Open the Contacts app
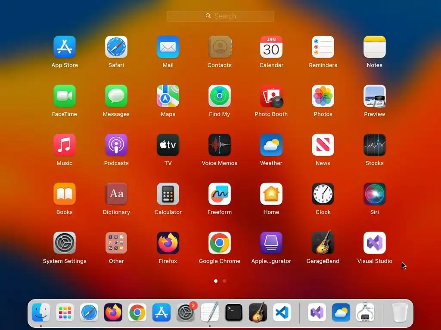The height and width of the screenshot is (330, 441). coord(220,47)
